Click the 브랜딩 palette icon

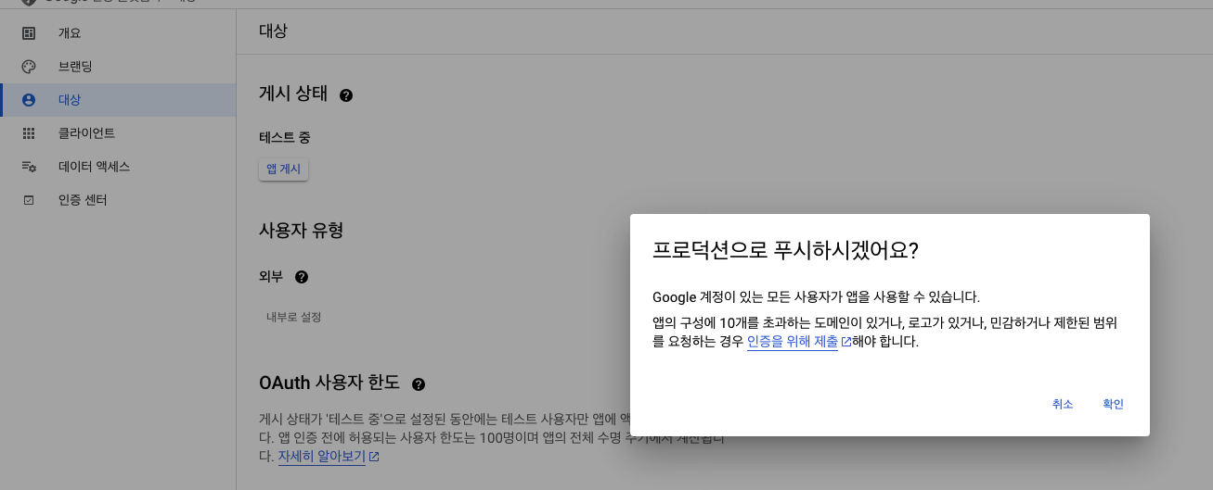29,67
